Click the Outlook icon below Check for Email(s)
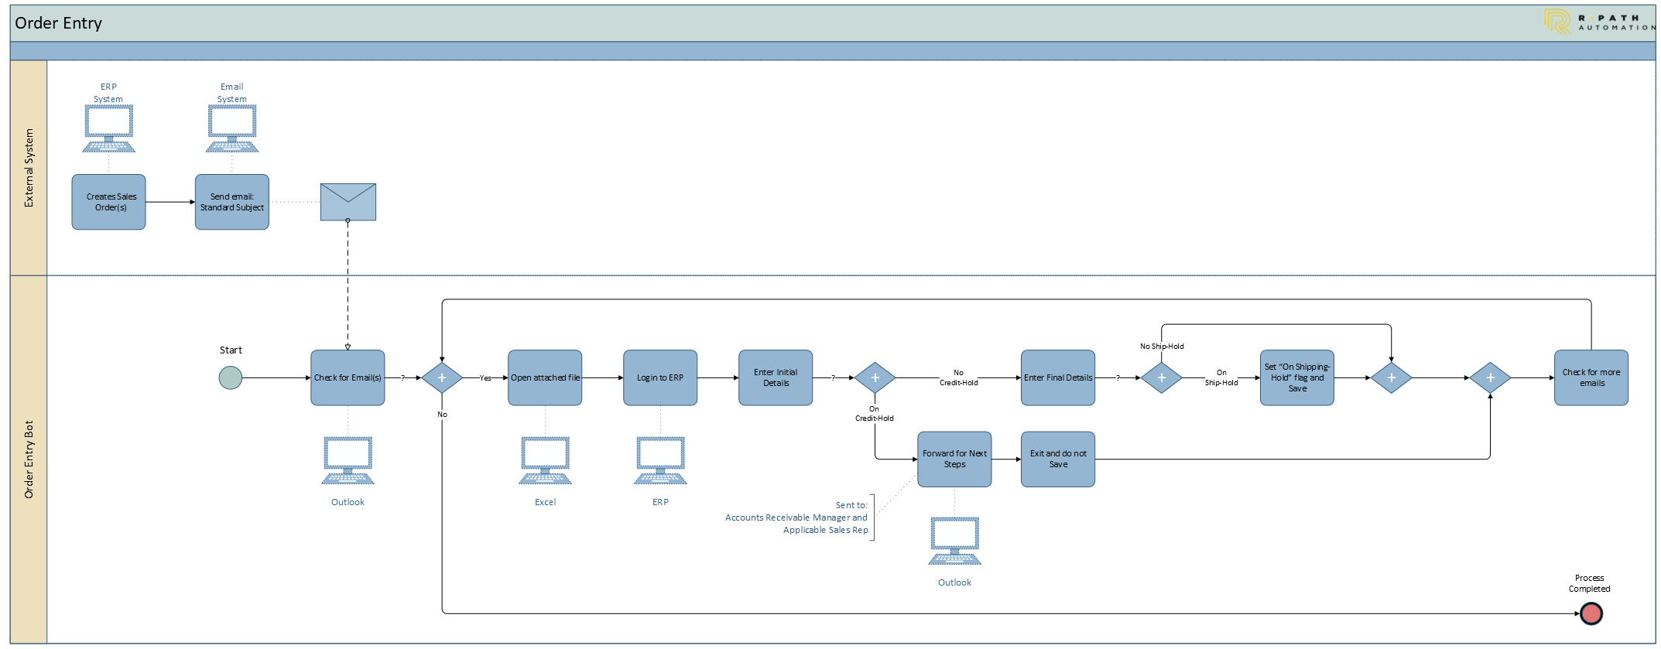1661x649 pixels. [x=348, y=460]
